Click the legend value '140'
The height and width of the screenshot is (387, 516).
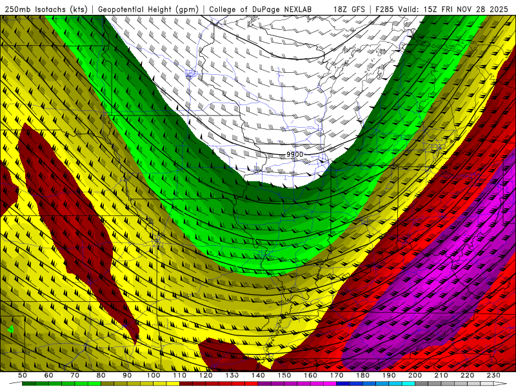coord(259,375)
